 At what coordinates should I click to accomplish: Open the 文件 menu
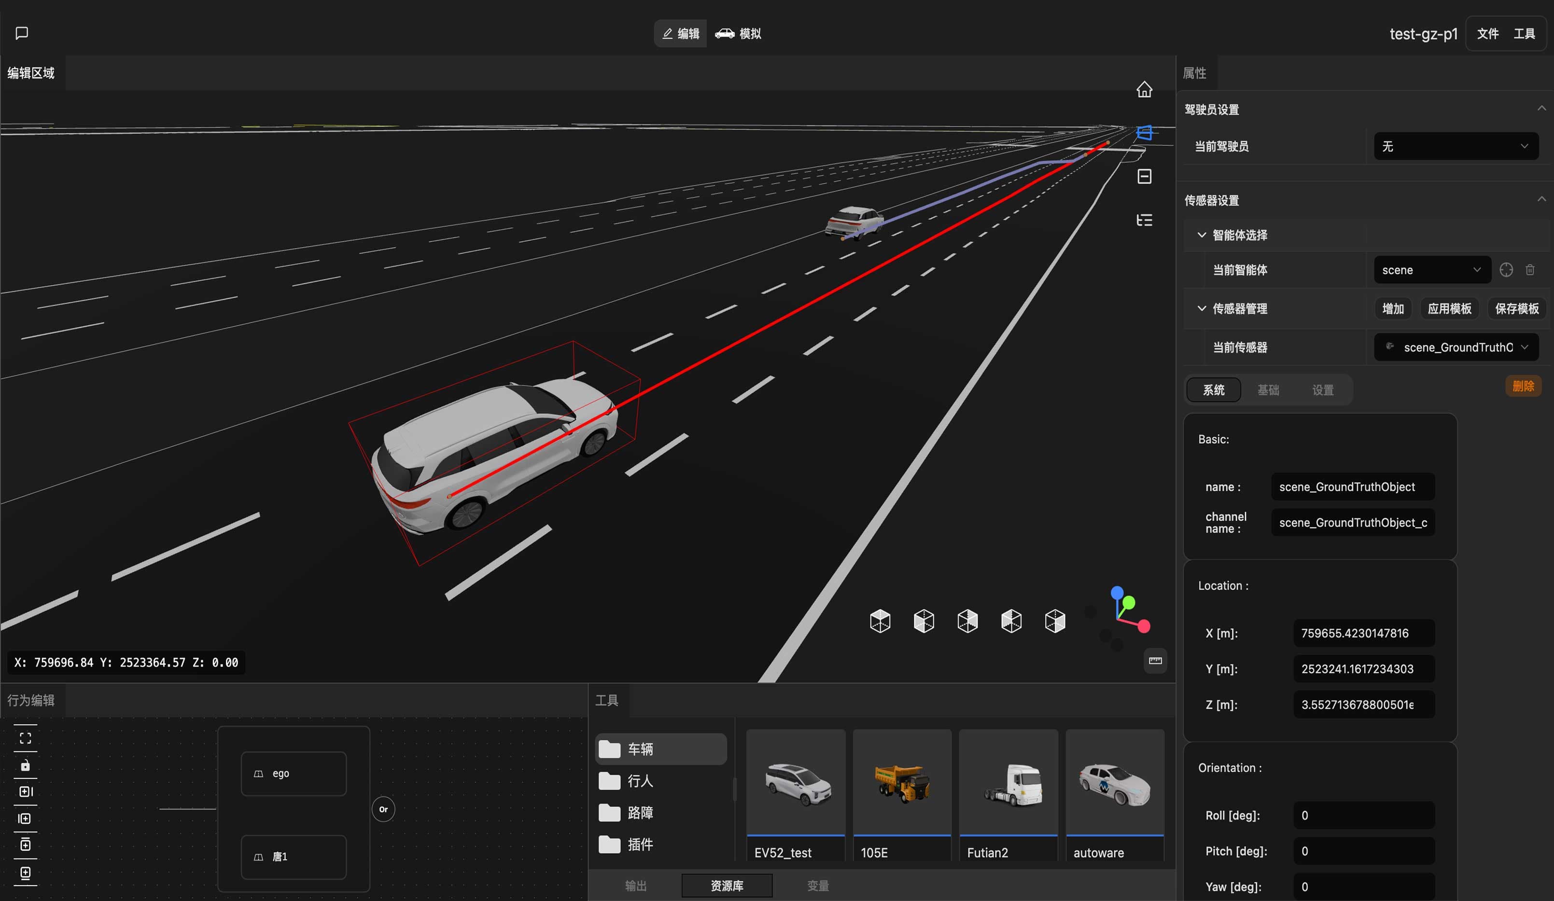[1487, 34]
